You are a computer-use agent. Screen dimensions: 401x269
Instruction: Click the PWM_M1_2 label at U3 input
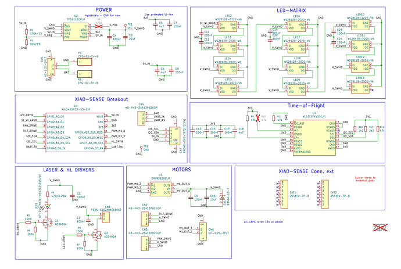[134, 184]
